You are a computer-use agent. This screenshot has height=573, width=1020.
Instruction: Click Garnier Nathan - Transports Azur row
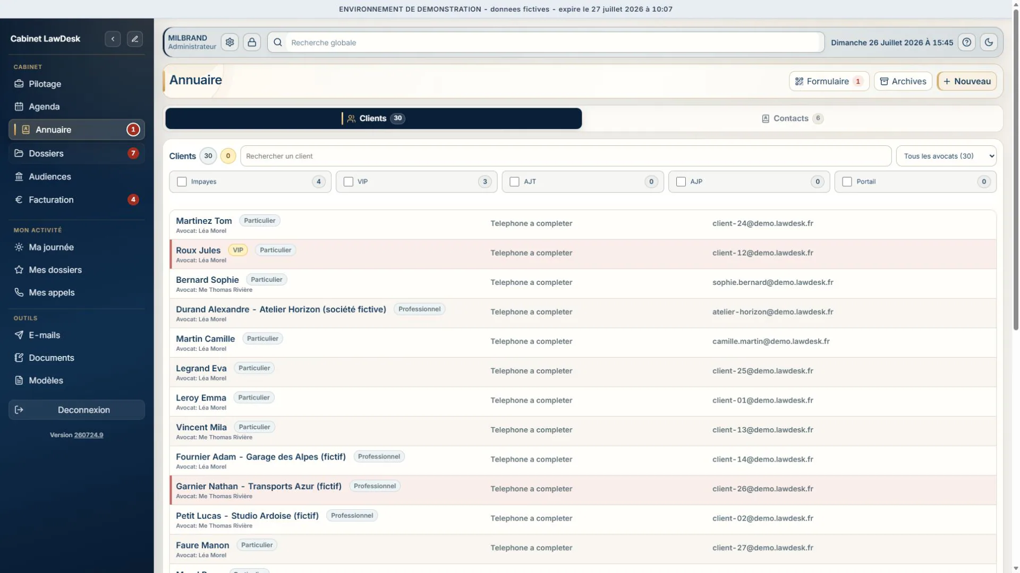tap(583, 490)
